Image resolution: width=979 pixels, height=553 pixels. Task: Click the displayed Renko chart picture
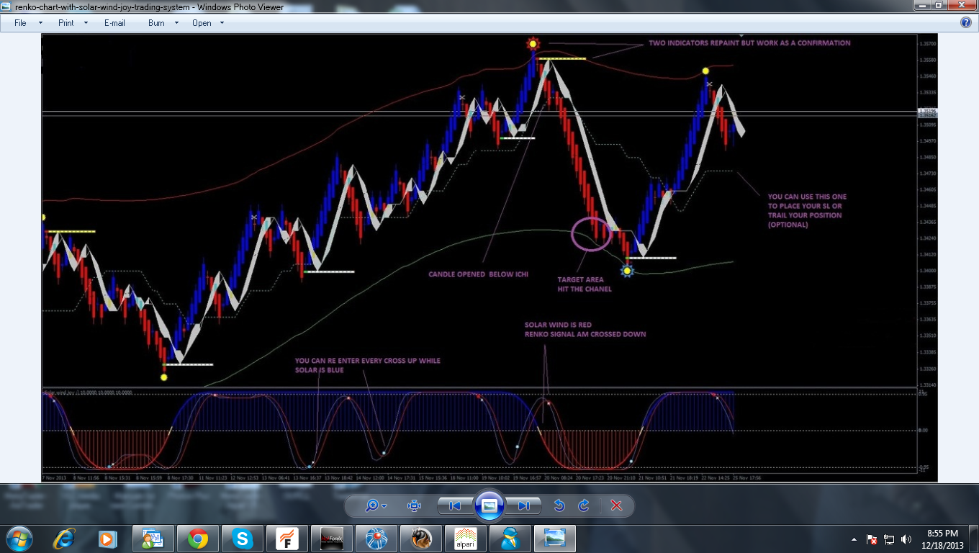point(489,258)
